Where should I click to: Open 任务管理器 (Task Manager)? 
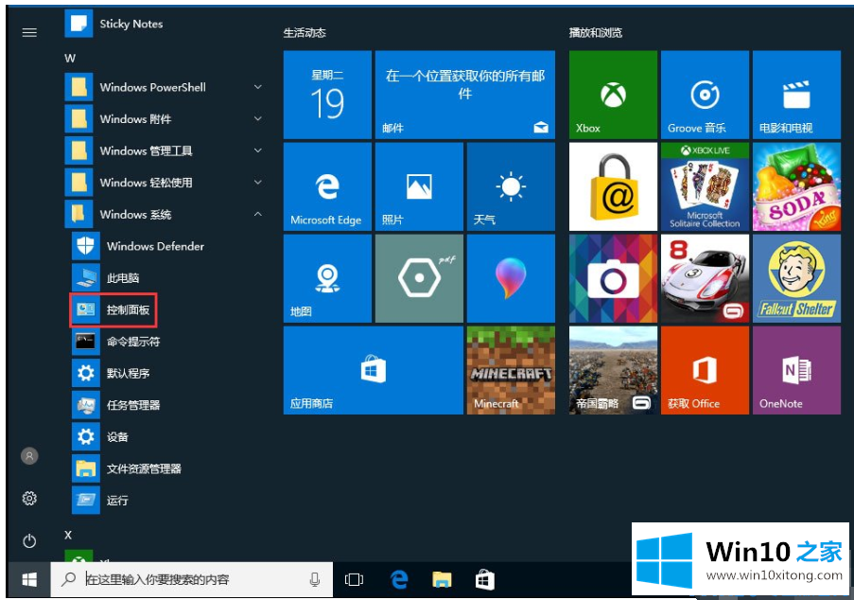coord(116,405)
